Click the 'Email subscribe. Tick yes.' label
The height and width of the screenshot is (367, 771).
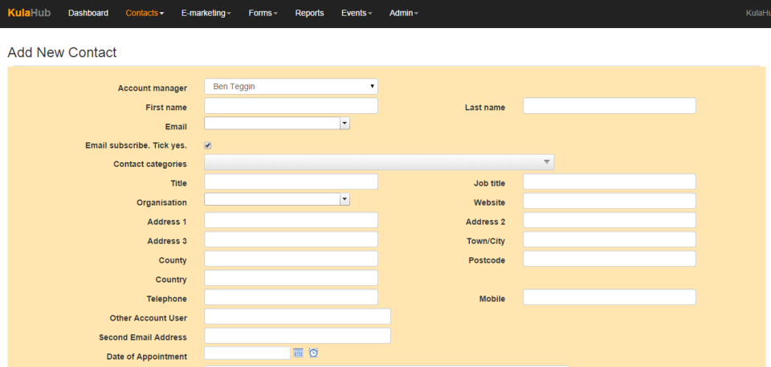coord(137,145)
